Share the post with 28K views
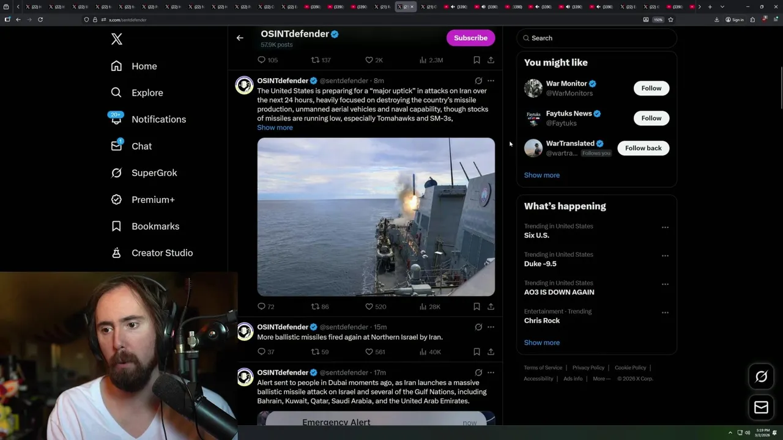The image size is (783, 440). pyautogui.click(x=491, y=307)
